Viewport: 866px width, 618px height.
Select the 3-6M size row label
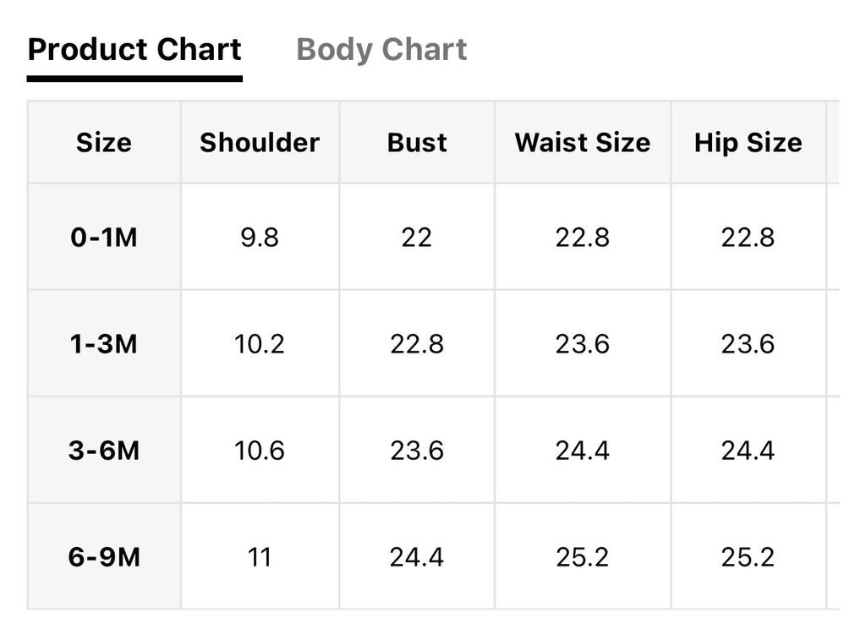point(104,450)
